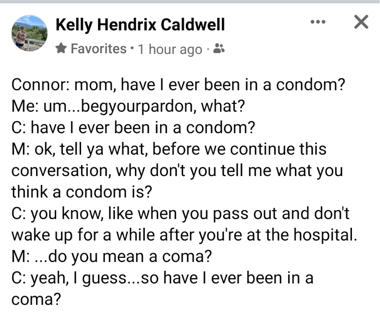Open the post options three-dot menu
Viewport: 380px width, 320px height.
click(318, 21)
